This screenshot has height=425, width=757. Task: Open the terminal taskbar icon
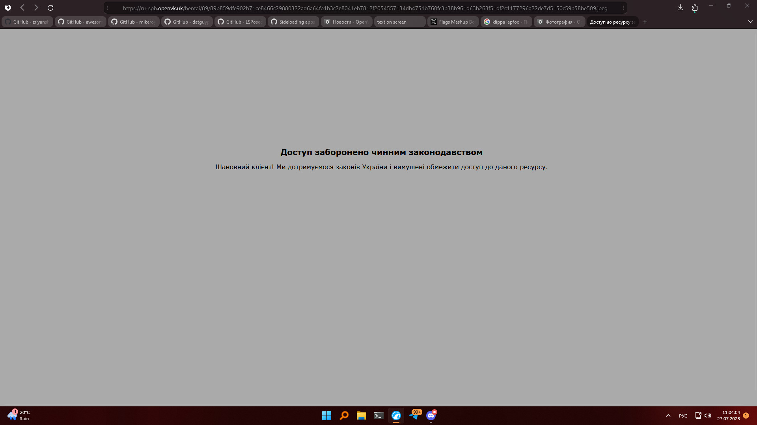pos(379,416)
